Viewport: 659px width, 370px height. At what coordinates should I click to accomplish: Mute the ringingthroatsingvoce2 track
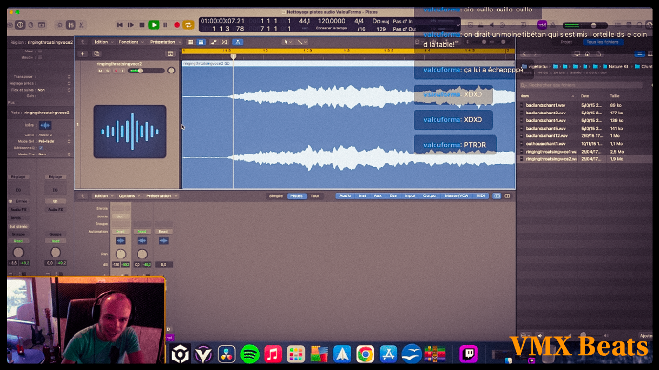tap(100, 71)
